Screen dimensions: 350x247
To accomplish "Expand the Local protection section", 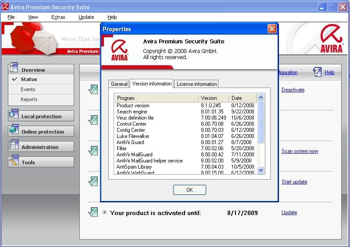I will pyautogui.click(x=41, y=116).
